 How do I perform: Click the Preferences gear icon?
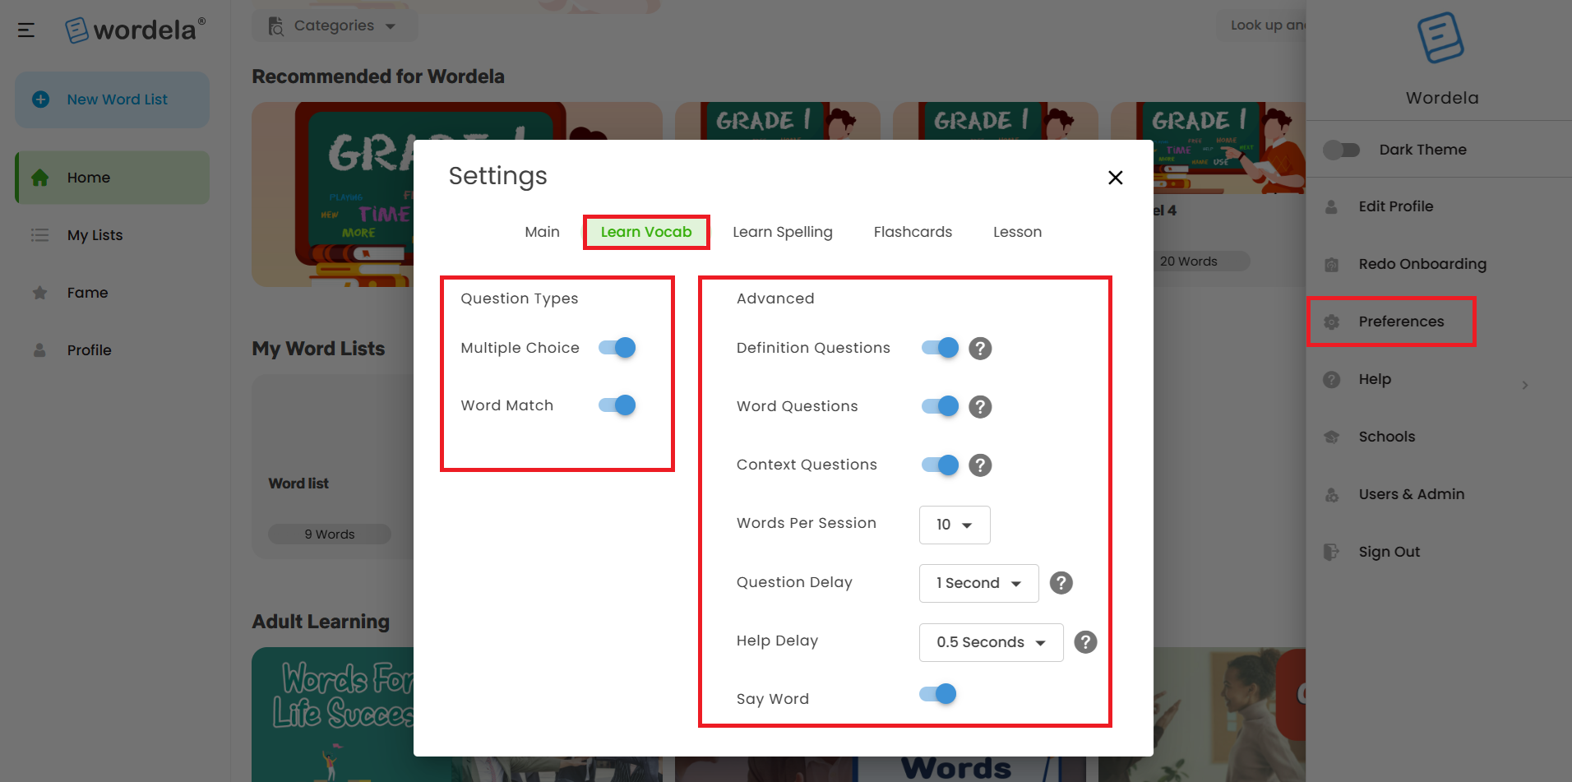click(x=1332, y=322)
